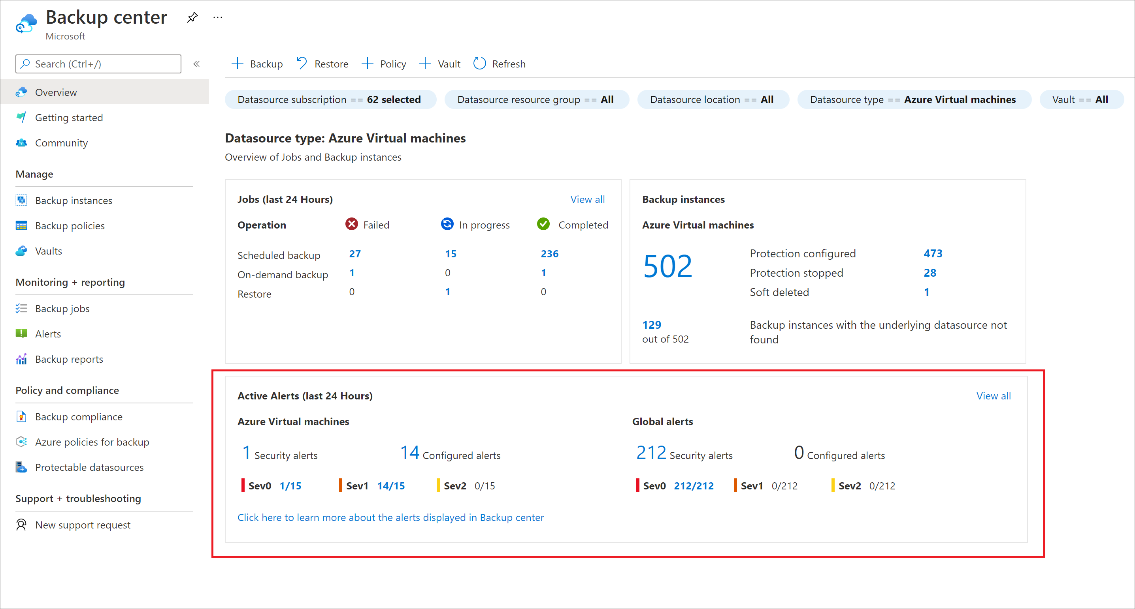
Task: Click learn more about alerts hyperlink
Action: pos(390,517)
